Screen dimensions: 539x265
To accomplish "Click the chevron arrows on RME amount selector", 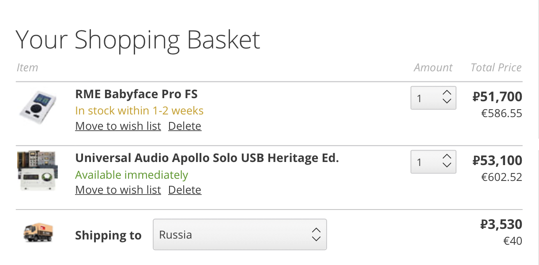I will click(447, 97).
